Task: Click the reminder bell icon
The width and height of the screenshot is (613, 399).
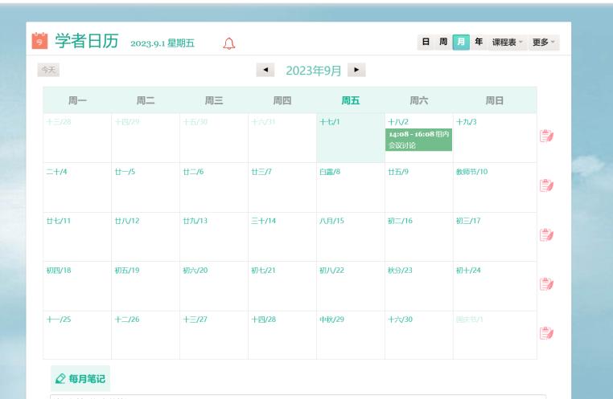Action: 229,43
